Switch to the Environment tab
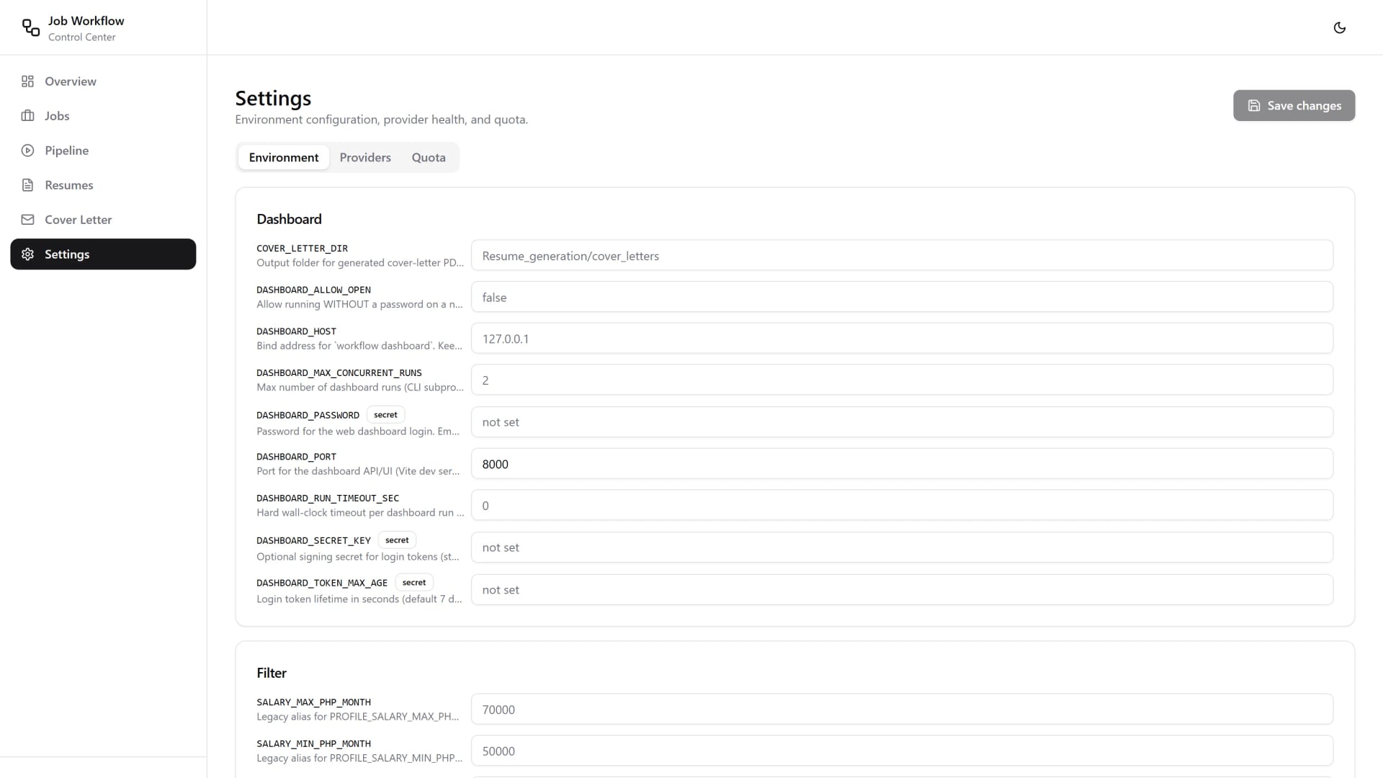Image resolution: width=1383 pixels, height=778 pixels. tap(284, 158)
